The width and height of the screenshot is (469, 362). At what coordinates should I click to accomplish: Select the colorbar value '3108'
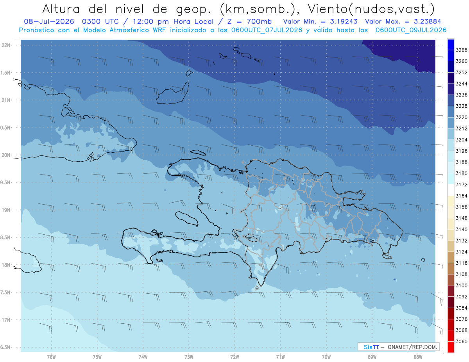(462, 275)
